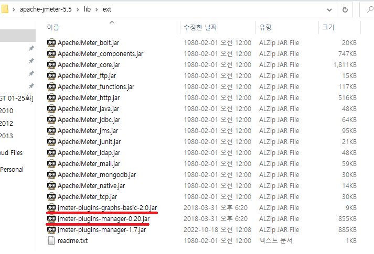
Task: Select the ApacheJMeter_http.jar file name
Action: [x=89, y=98]
